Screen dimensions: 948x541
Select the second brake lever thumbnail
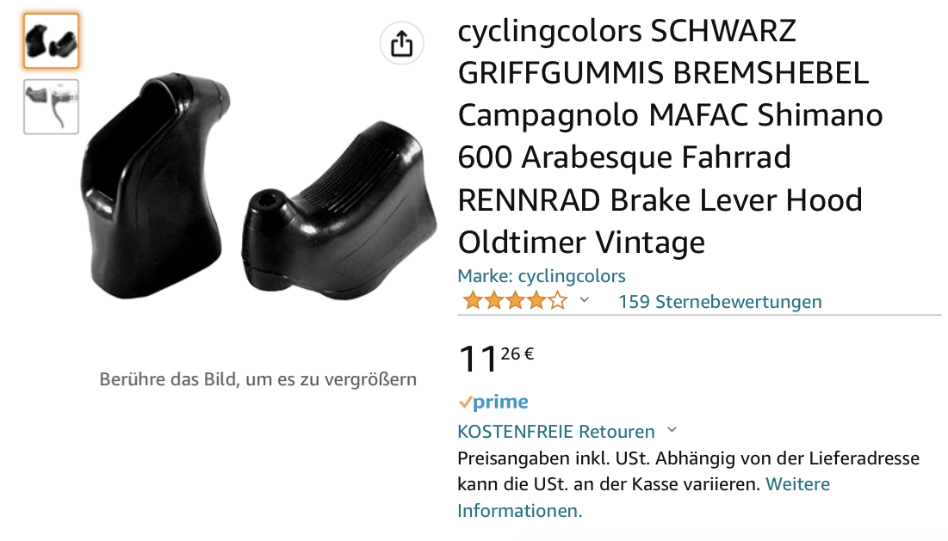click(52, 107)
